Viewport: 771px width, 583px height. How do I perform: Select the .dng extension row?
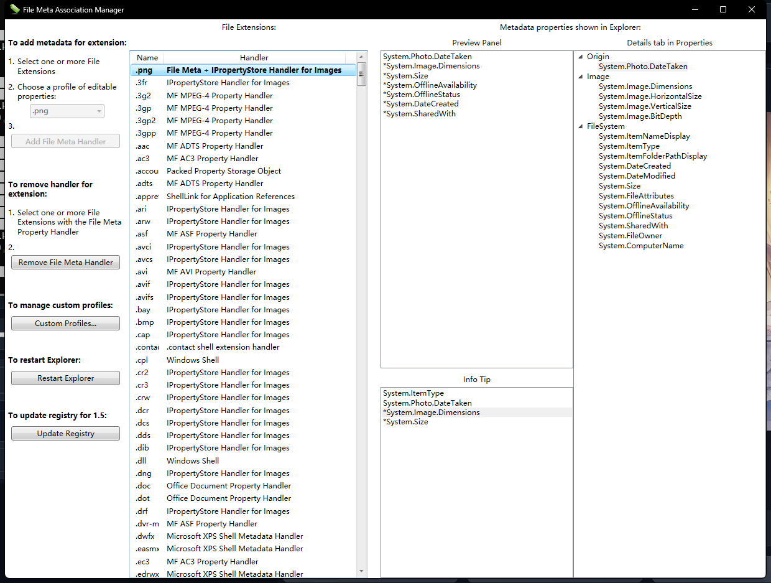[x=244, y=473]
